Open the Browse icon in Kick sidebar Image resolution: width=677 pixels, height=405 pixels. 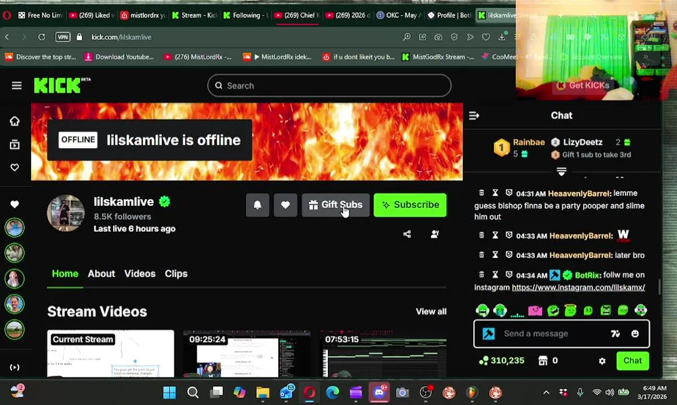tap(15, 145)
